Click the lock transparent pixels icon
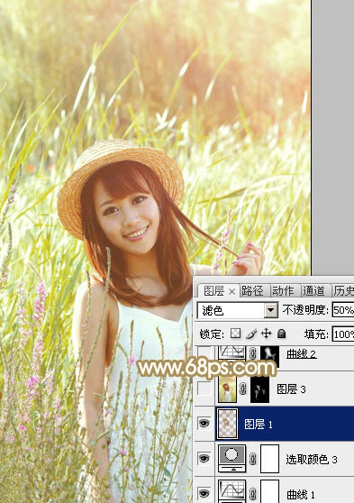Screen dimensions: 354x503 pyautogui.click(x=235, y=334)
